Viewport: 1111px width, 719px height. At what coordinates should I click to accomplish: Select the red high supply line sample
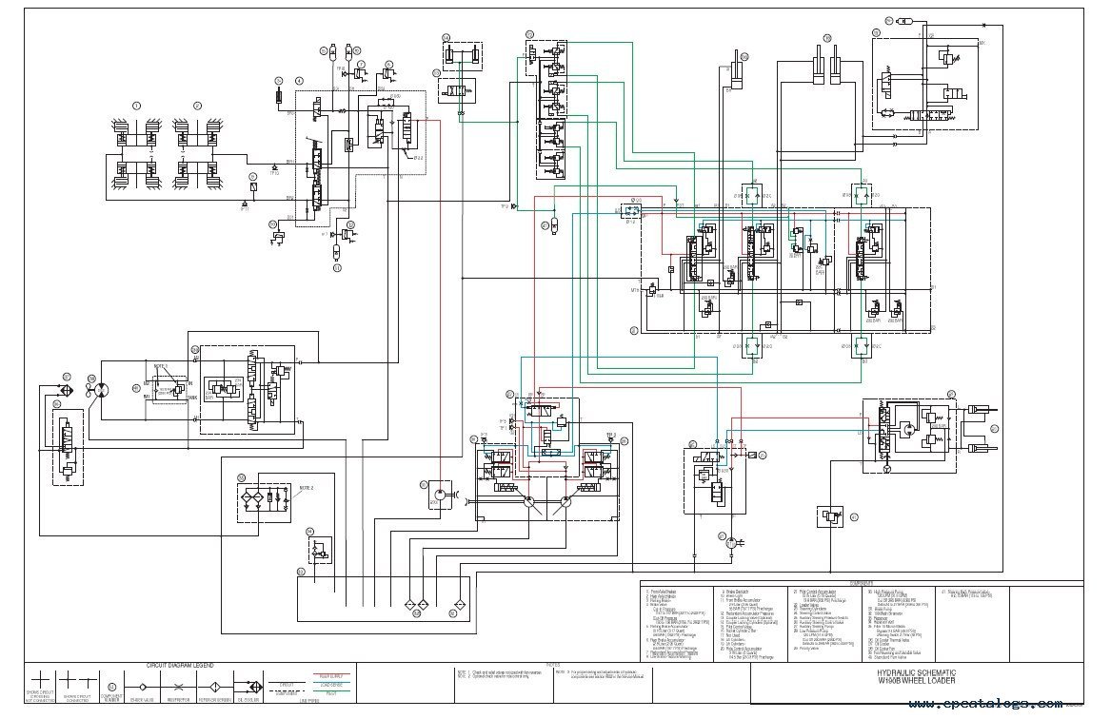coord(331,673)
